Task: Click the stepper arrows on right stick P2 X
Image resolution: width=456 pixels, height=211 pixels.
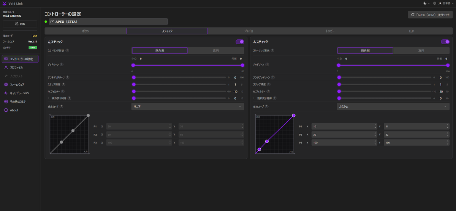Action: tap(375, 134)
